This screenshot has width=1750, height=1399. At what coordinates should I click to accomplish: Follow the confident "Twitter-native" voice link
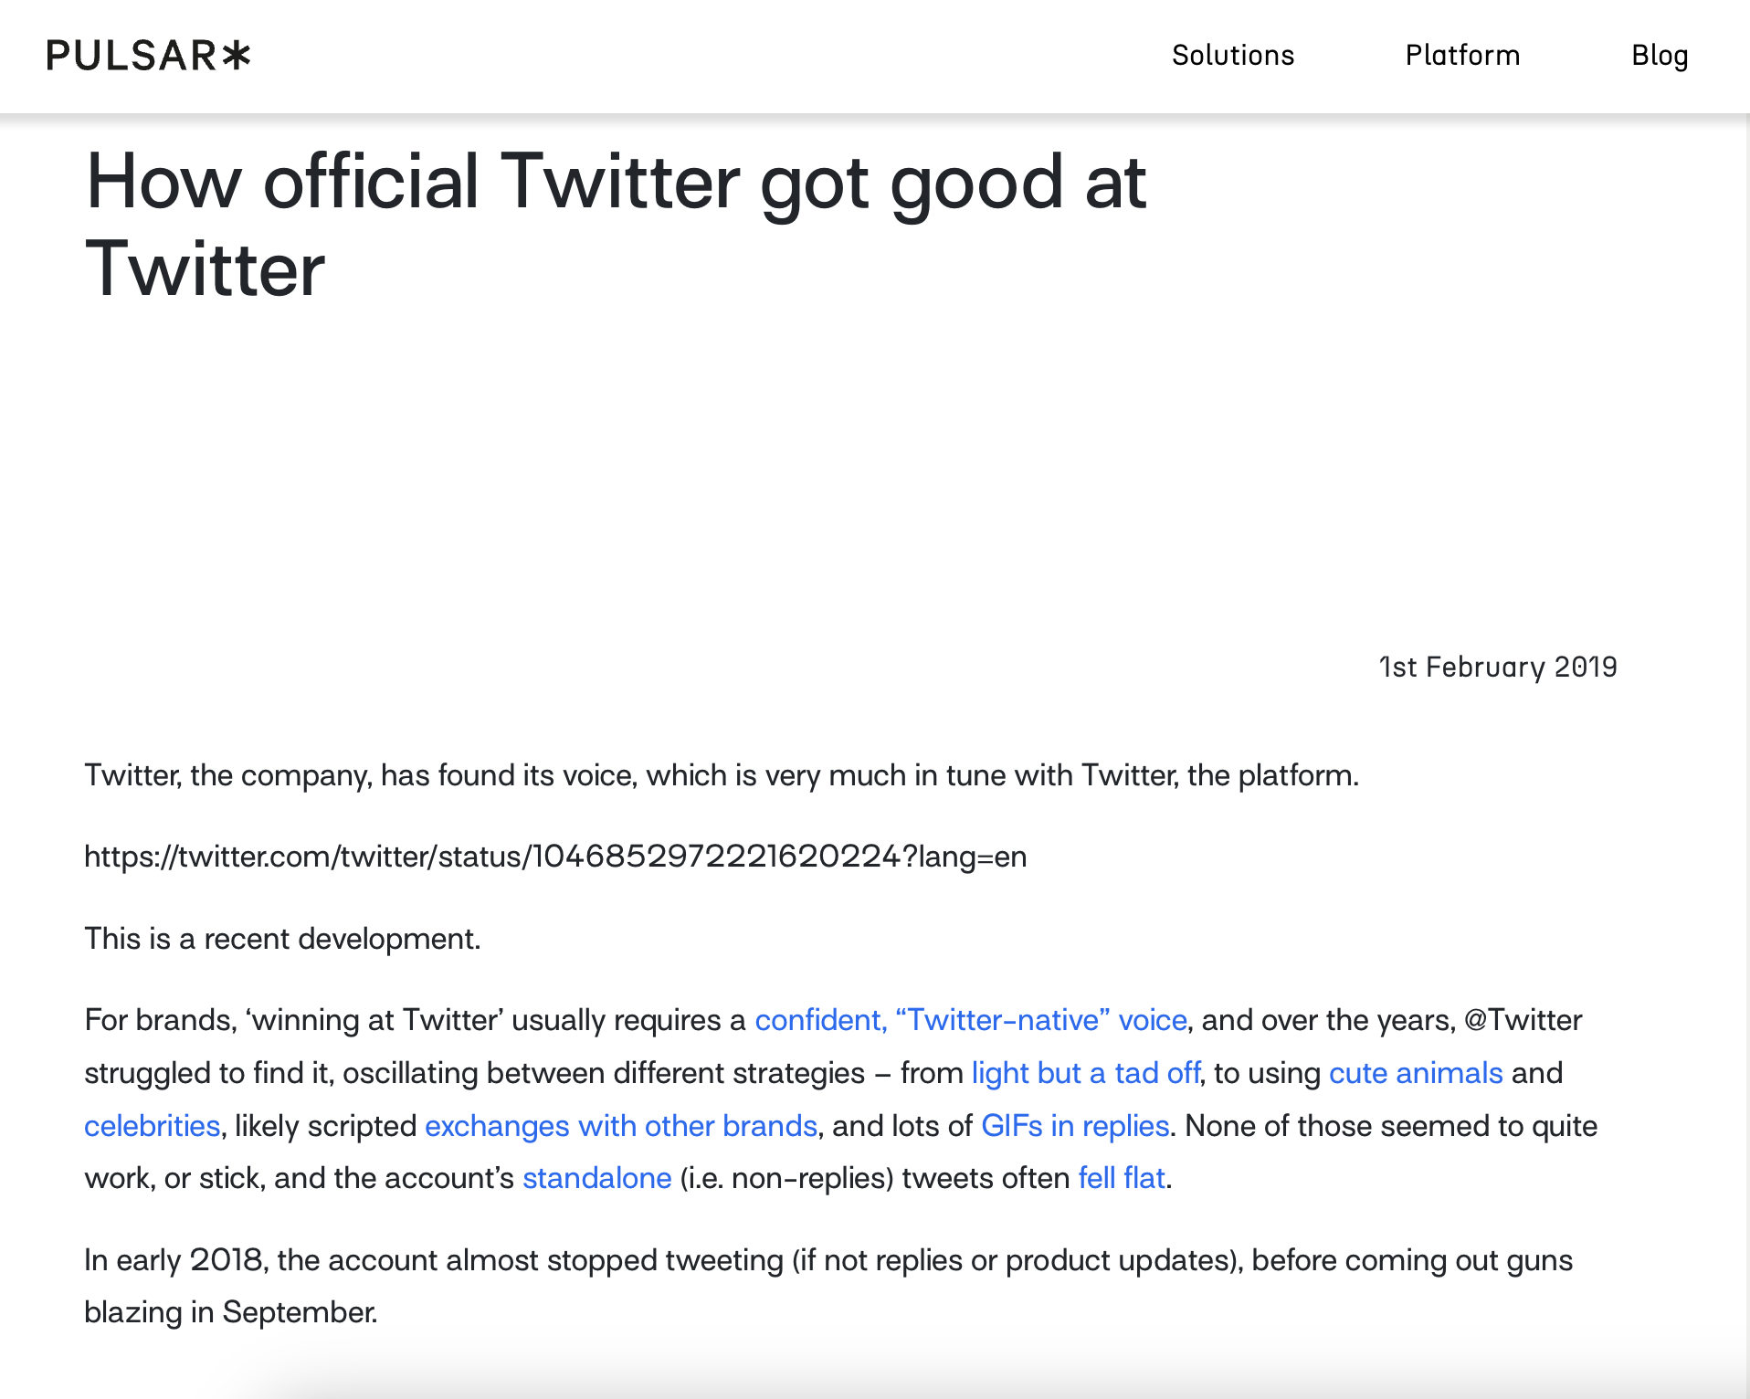[x=970, y=1020]
